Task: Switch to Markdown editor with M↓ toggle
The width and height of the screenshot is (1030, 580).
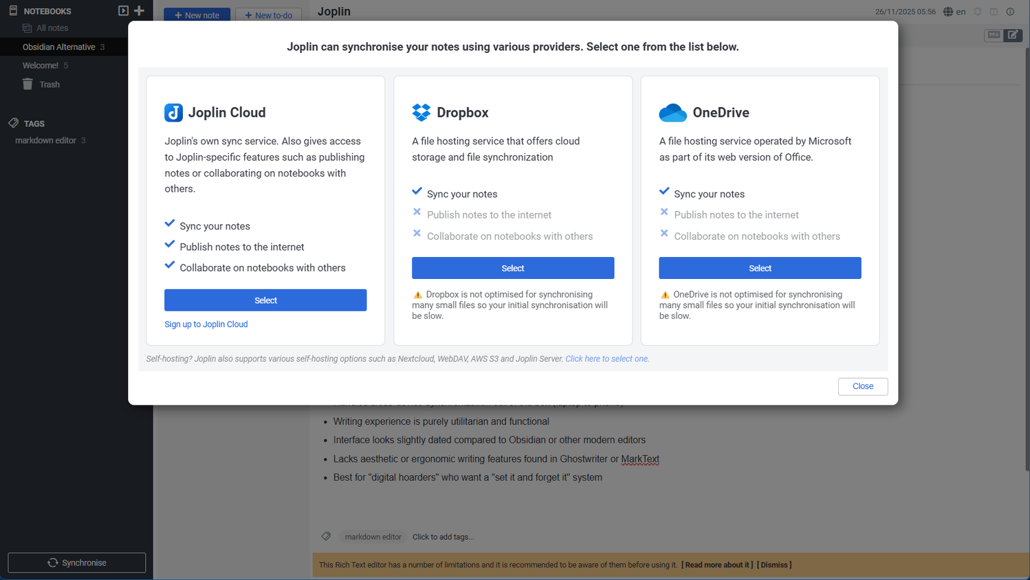Action: tap(994, 34)
